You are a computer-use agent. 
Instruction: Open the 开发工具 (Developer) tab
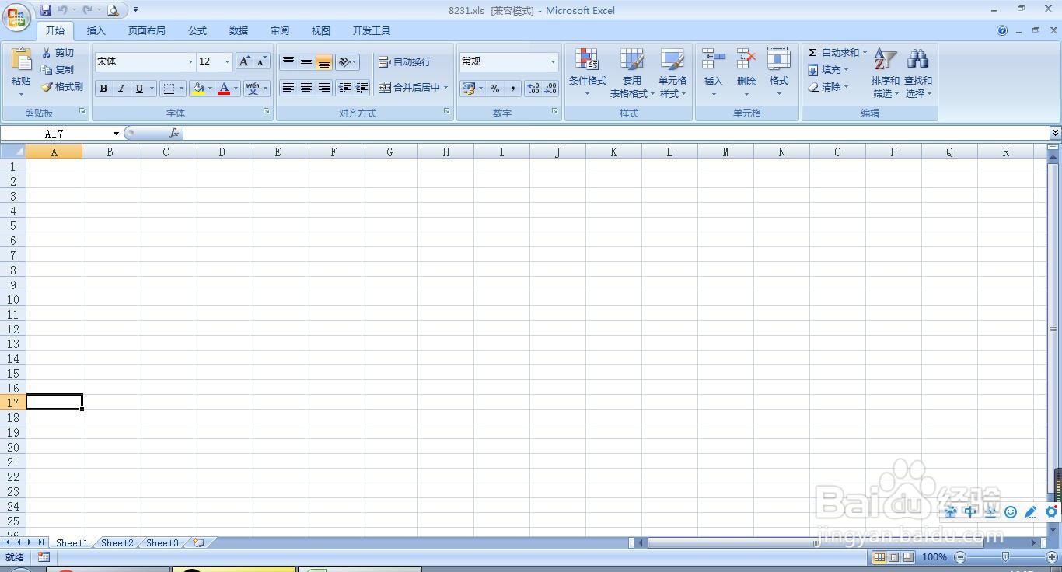371,31
